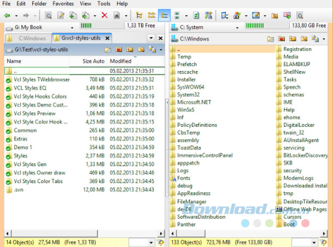Click the move files toolbar icon
The height and width of the screenshot is (247, 333).
(85, 15)
